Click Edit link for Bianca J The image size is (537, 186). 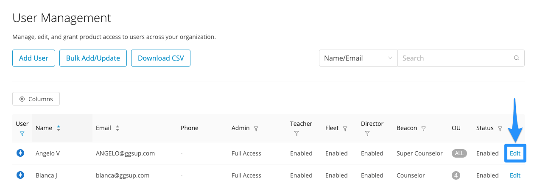tap(515, 175)
